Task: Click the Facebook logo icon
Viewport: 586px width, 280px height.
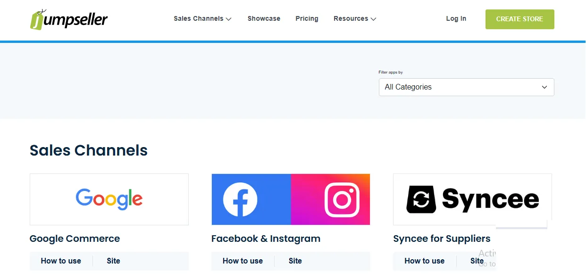Action: 240,199
